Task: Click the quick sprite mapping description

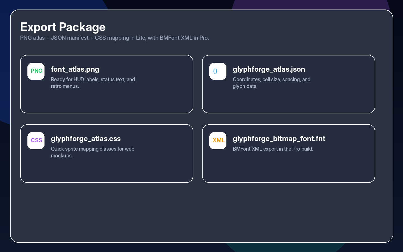Action: click(92, 152)
